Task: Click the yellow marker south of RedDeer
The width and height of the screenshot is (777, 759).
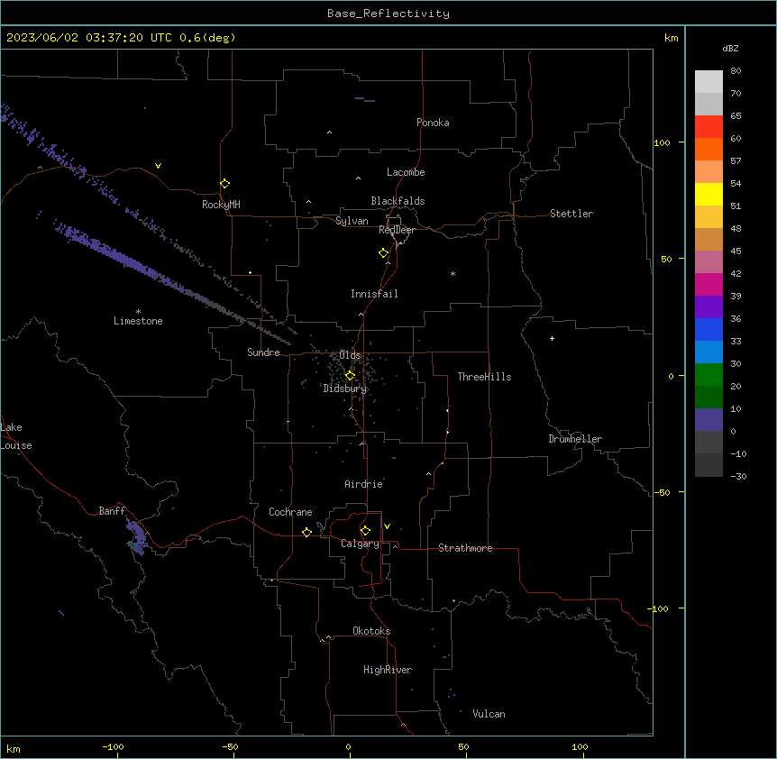Action: pos(384,253)
